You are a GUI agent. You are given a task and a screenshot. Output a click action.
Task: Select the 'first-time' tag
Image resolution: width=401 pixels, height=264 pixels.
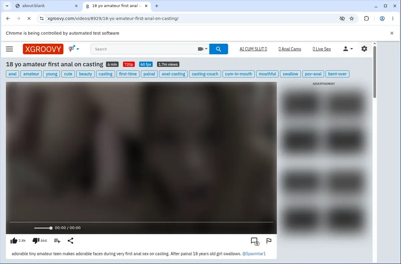(128, 74)
